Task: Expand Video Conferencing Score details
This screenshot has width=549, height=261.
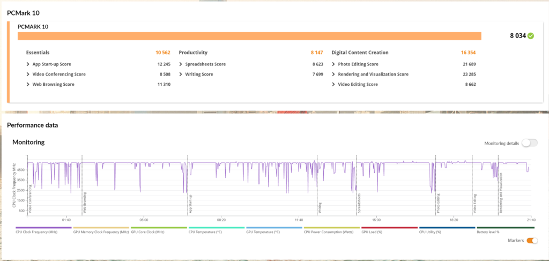Action: click(28, 74)
